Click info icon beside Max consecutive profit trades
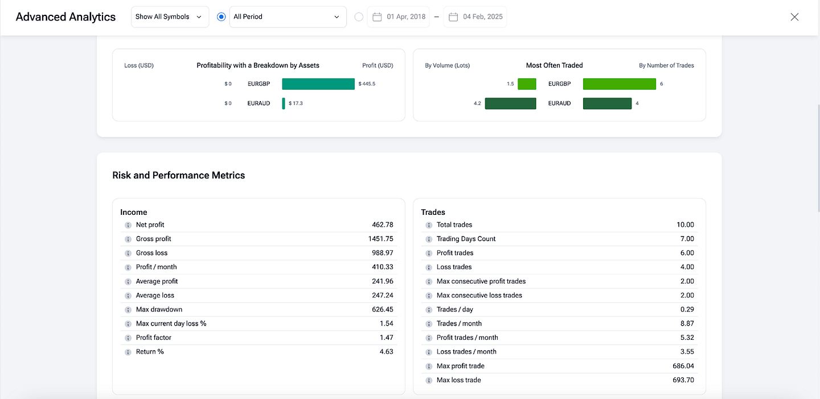820x399 pixels. [x=429, y=281]
